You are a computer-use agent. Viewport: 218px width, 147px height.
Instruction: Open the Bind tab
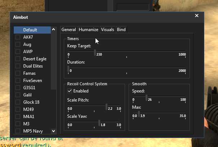click(121, 30)
